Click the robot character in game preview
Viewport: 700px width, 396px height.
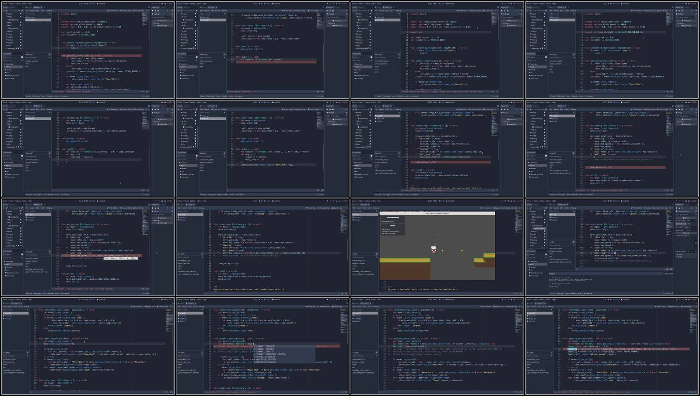pyautogui.click(x=434, y=249)
